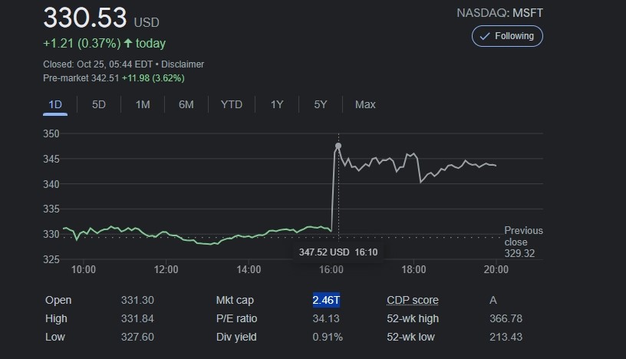Click the 52-wk high label

[413, 318]
